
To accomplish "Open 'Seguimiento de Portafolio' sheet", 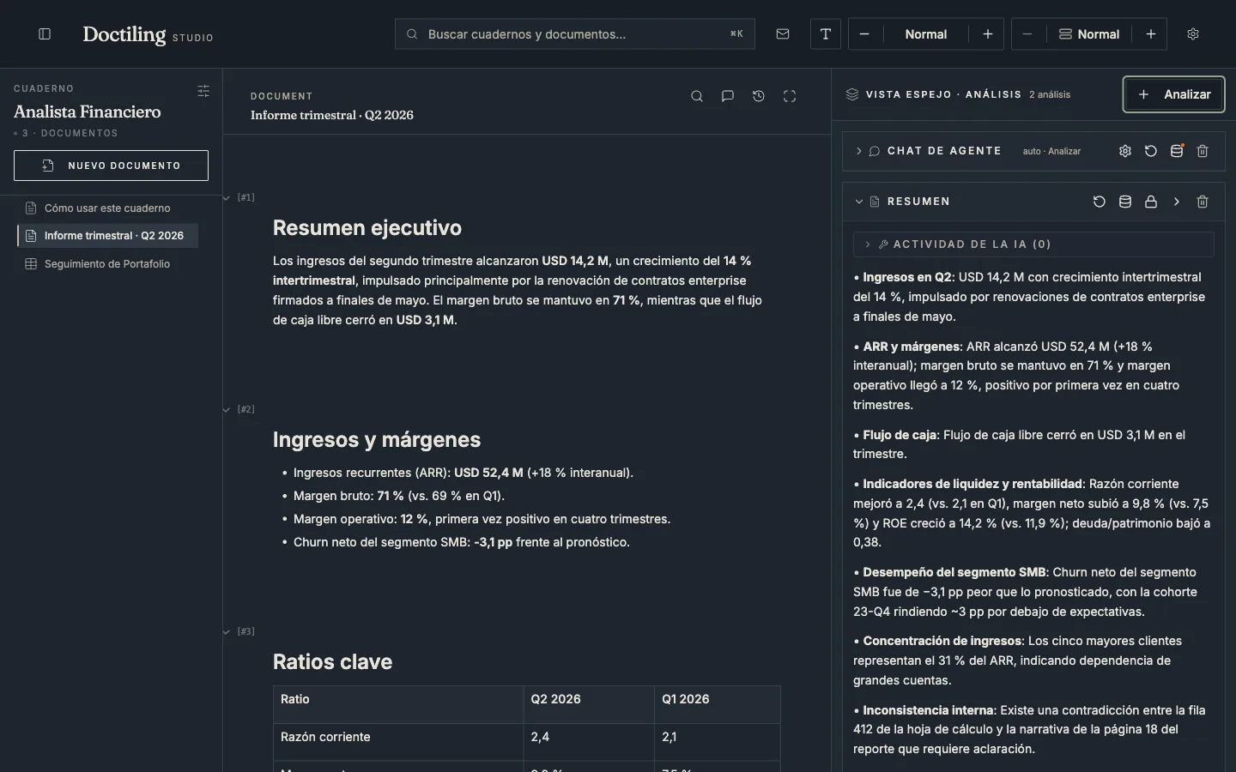I will point(107,264).
